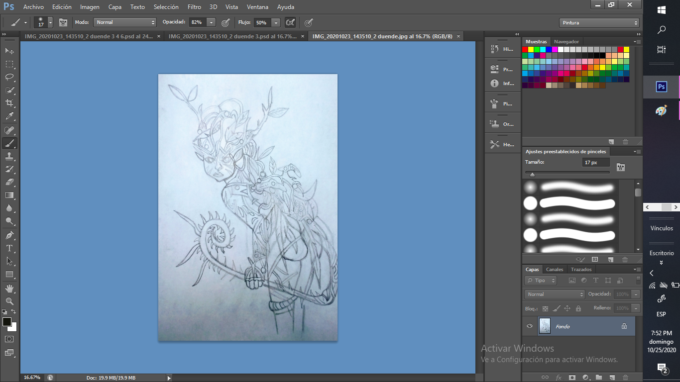The image size is (680, 382).
Task: Open the Capas panel flyout menu
Action: pos(637,269)
